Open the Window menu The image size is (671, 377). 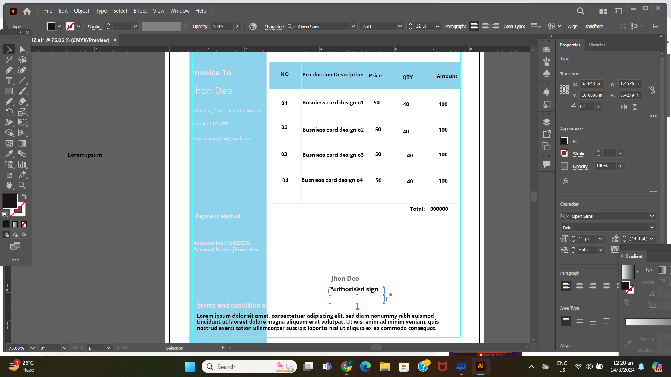coord(180,11)
